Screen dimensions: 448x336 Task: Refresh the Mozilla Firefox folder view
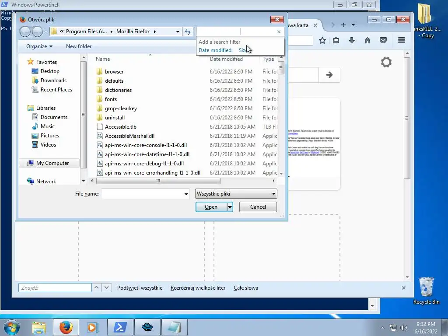coord(187,31)
